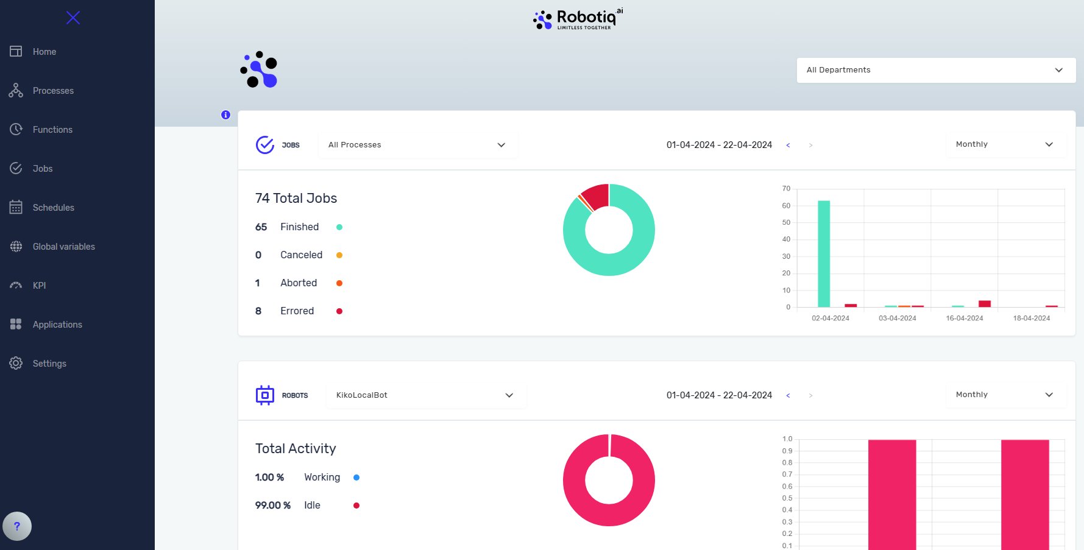Click the Total Activity donut chart
1084x550 pixels.
coord(609,480)
